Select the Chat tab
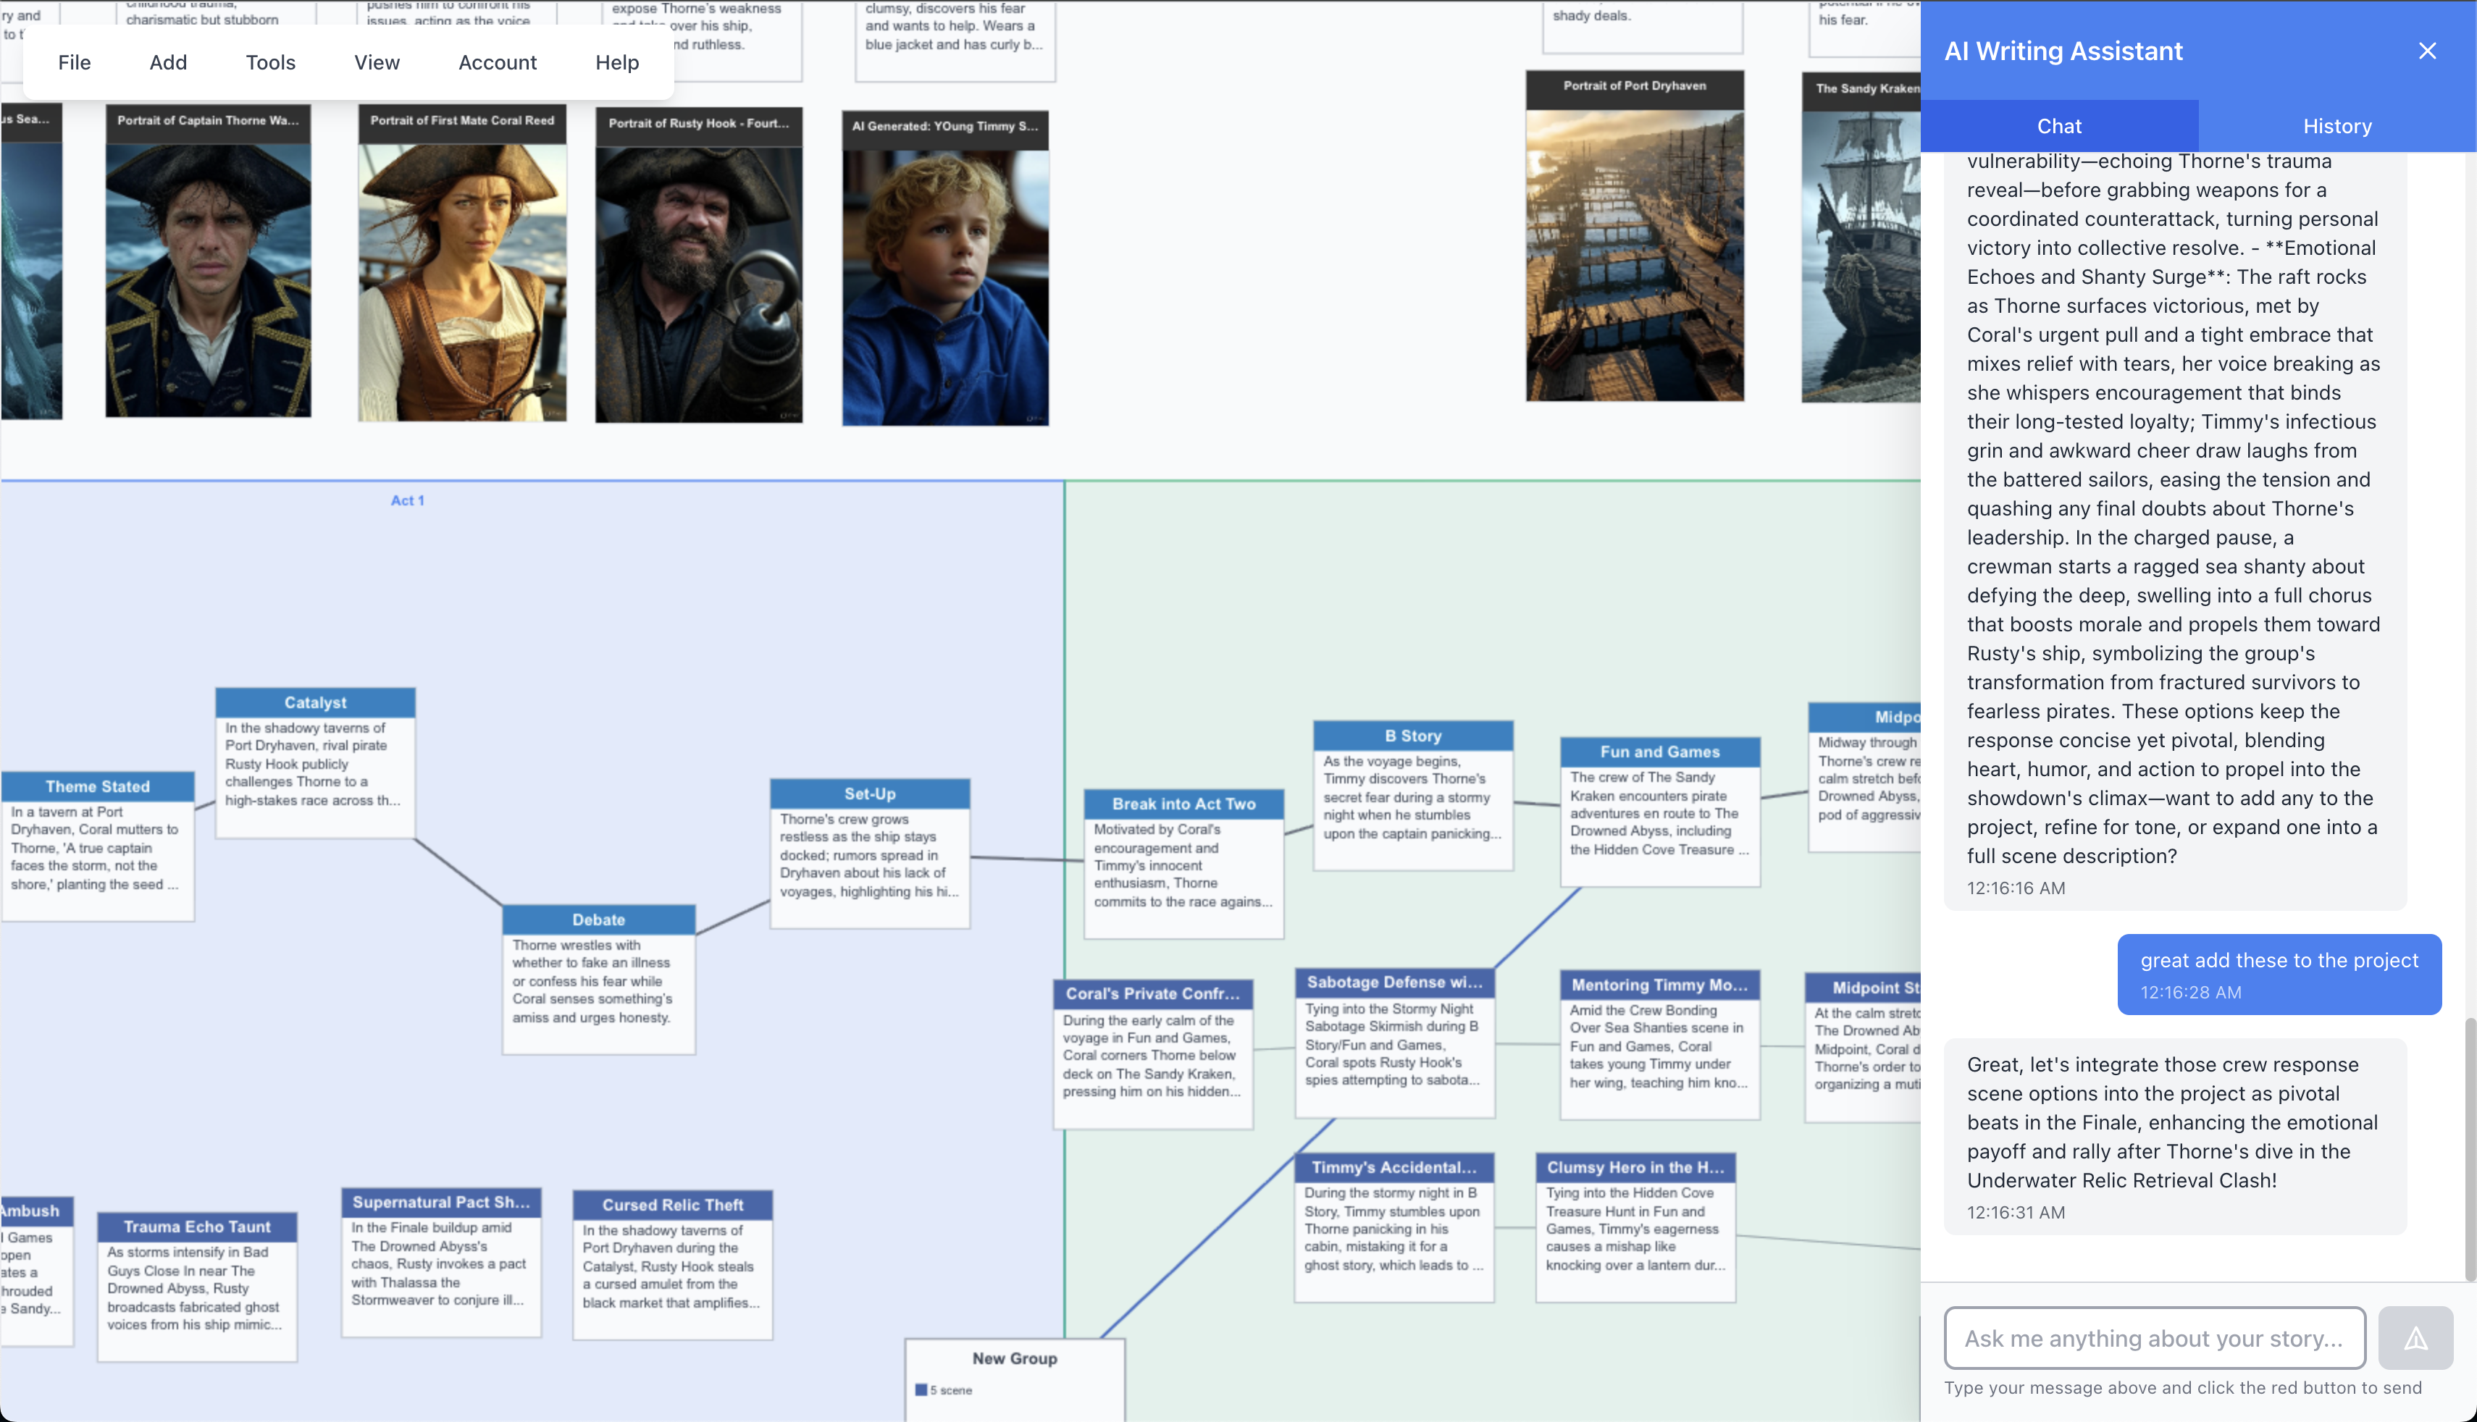Image resolution: width=2477 pixels, height=1422 pixels. coord(2059,125)
